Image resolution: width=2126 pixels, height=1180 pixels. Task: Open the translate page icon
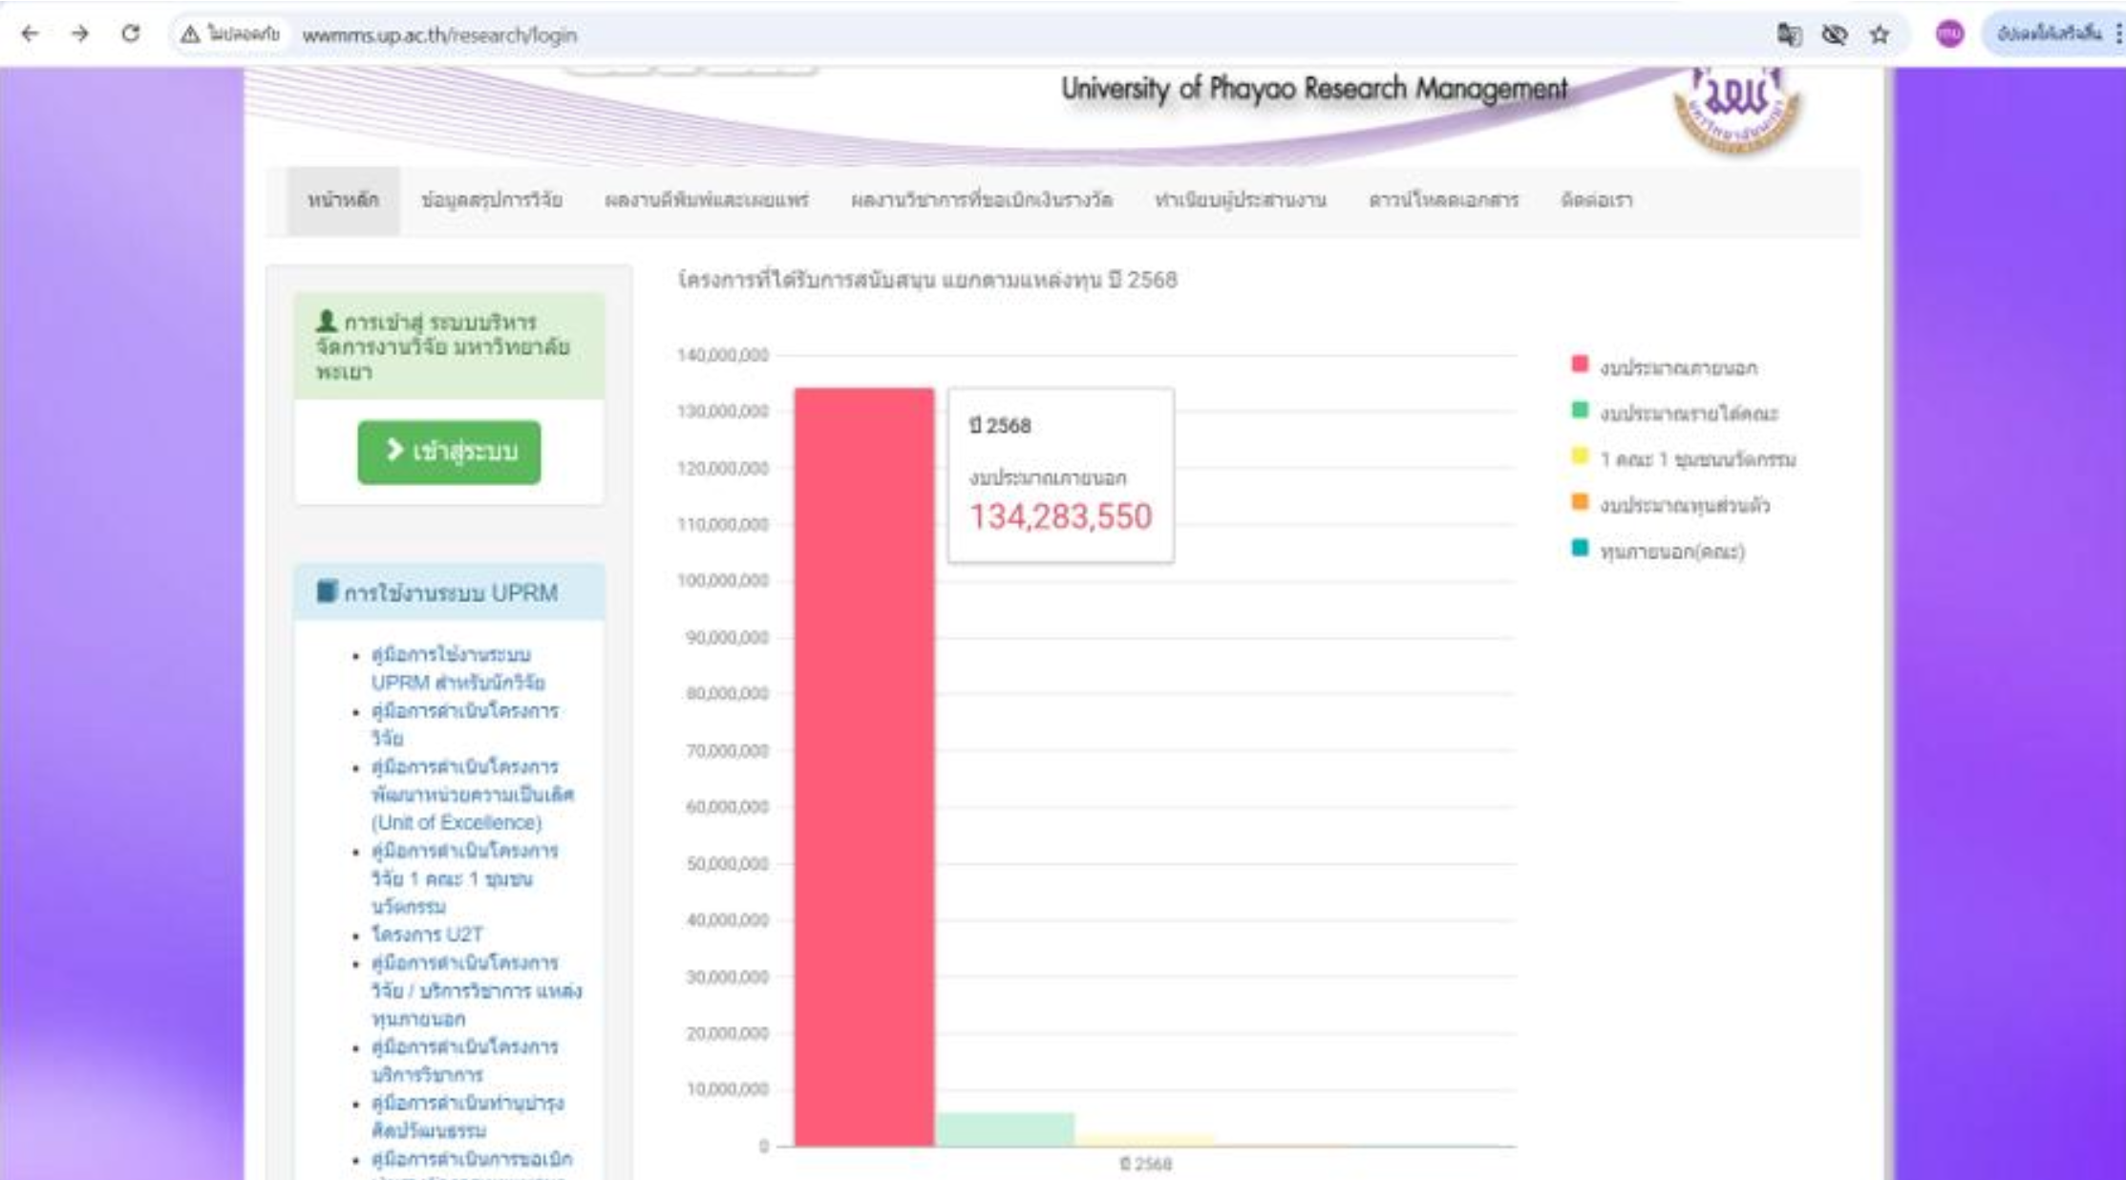coord(1789,34)
